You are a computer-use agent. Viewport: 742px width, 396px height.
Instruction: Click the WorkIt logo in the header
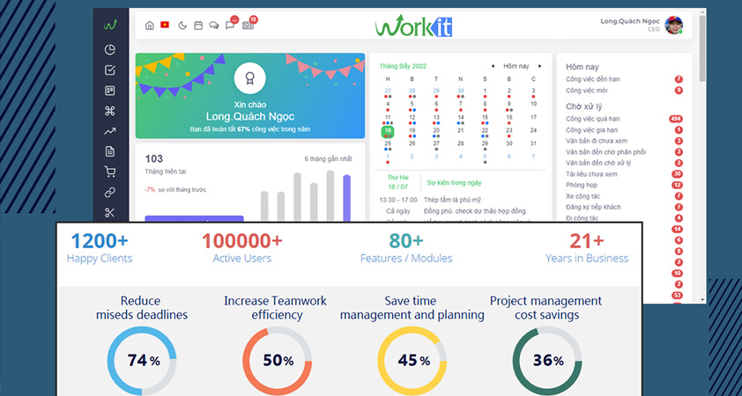(x=413, y=26)
